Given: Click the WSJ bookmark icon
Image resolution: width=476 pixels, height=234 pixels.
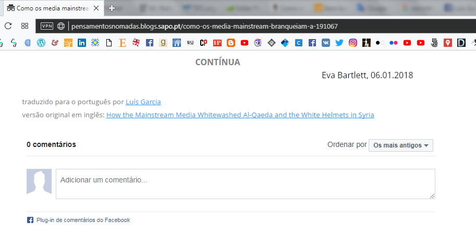Looking at the screenshot, I should tap(190, 43).
